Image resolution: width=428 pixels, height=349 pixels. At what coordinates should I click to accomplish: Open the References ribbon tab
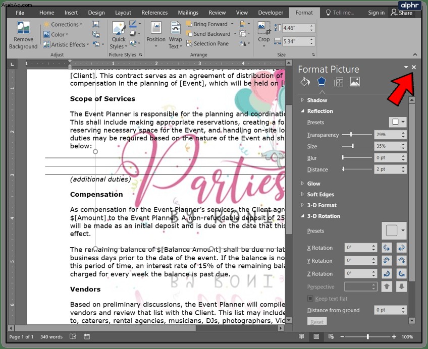click(154, 13)
